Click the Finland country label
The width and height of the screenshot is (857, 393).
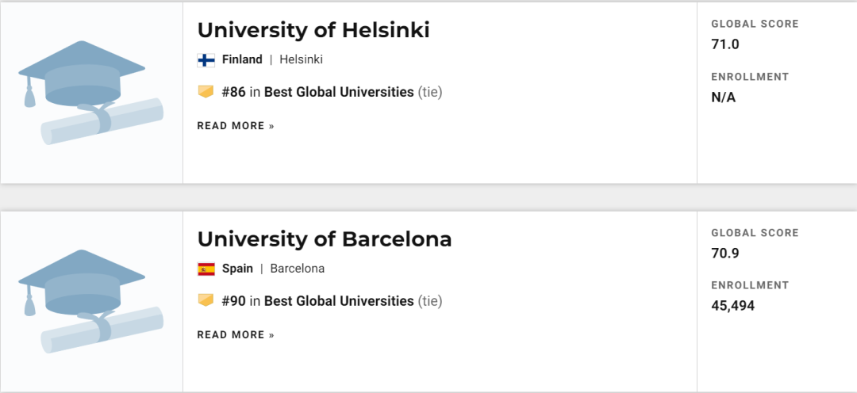coord(242,59)
